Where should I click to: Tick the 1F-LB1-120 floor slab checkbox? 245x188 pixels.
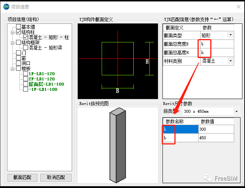(26, 74)
